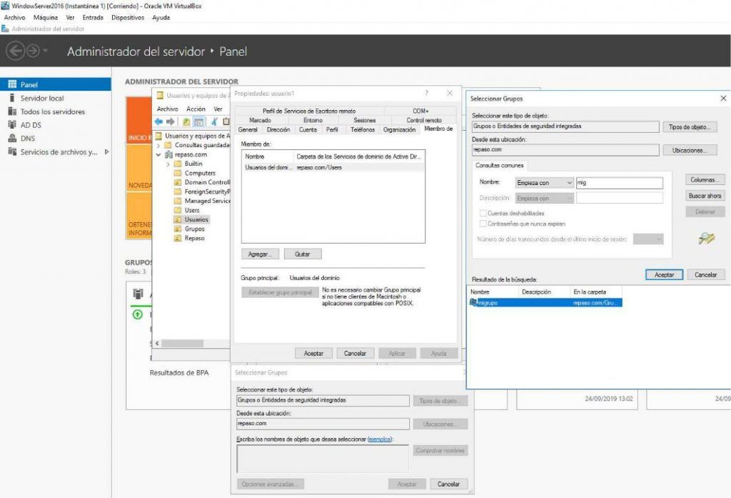The height and width of the screenshot is (498, 731).
Task: Expand Consultas guardadas tree node
Action: (158, 146)
